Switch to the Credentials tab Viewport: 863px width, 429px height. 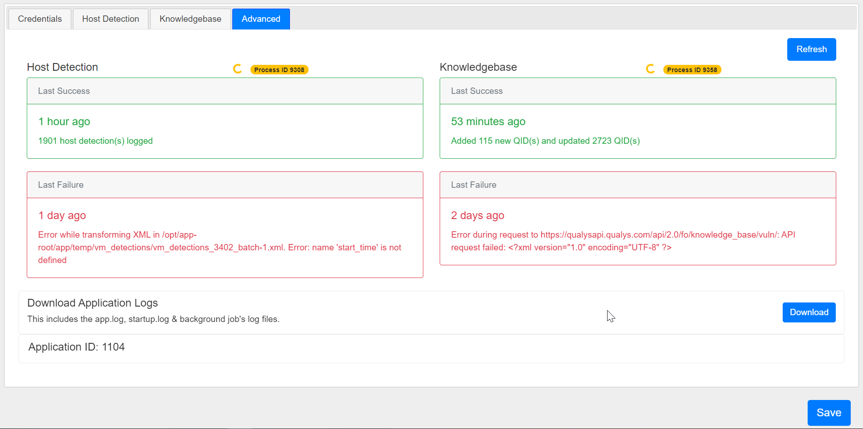click(39, 19)
